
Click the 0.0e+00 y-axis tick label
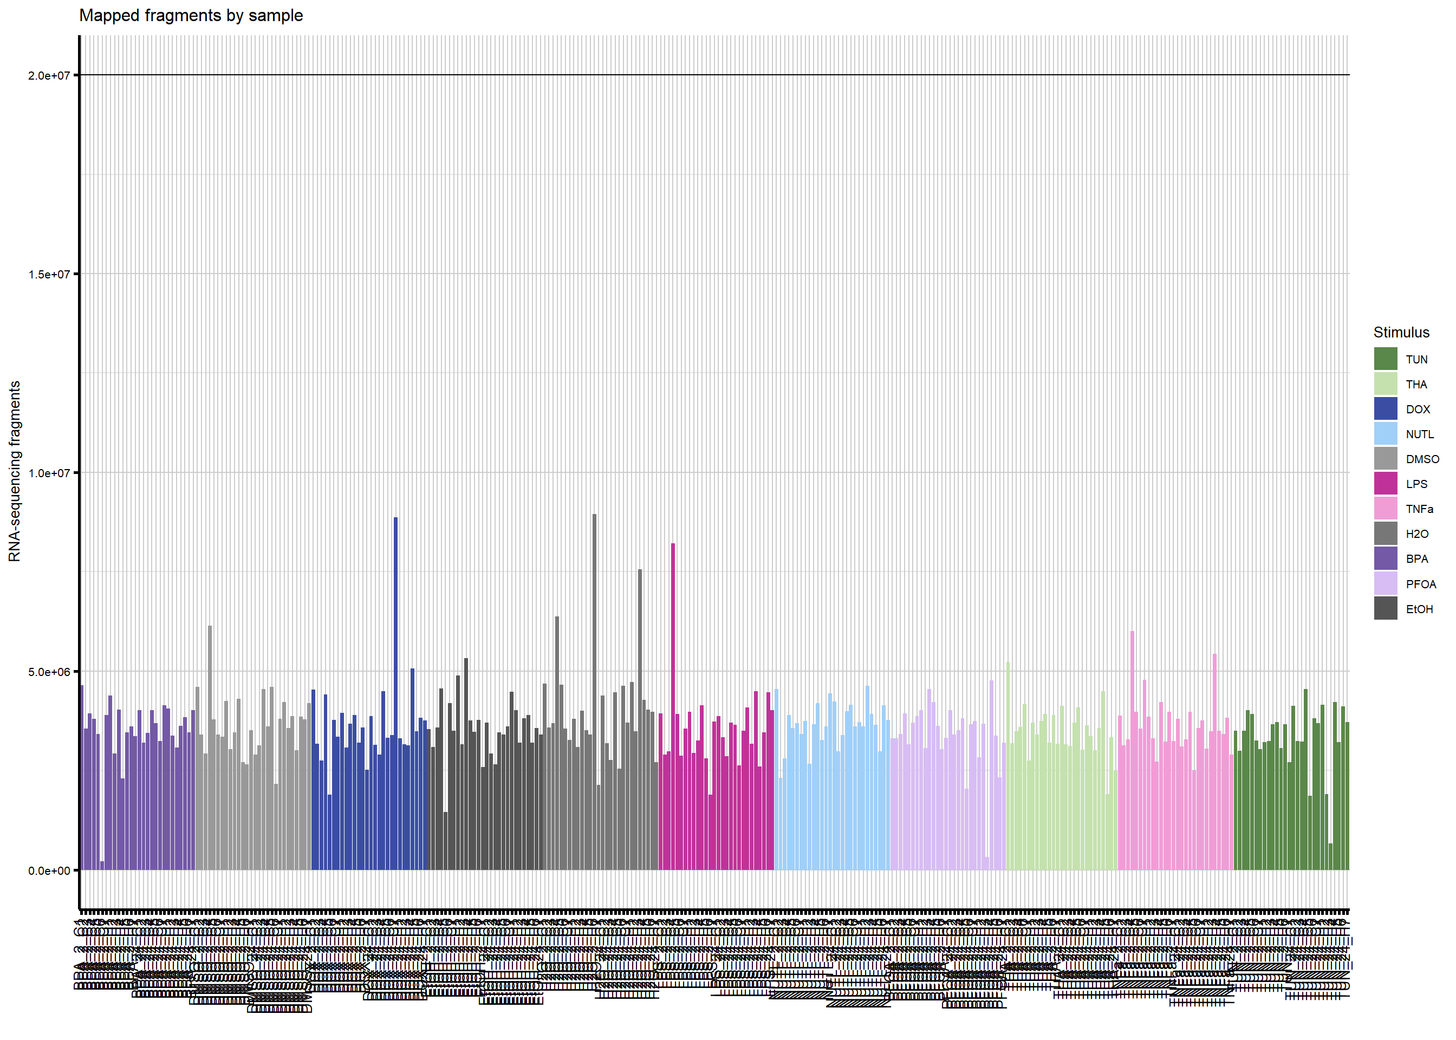pyautogui.click(x=49, y=871)
